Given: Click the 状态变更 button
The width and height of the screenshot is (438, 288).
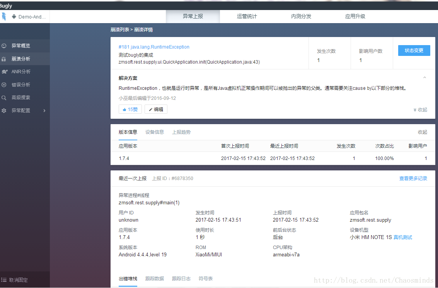Looking at the screenshot, I should [414, 51].
